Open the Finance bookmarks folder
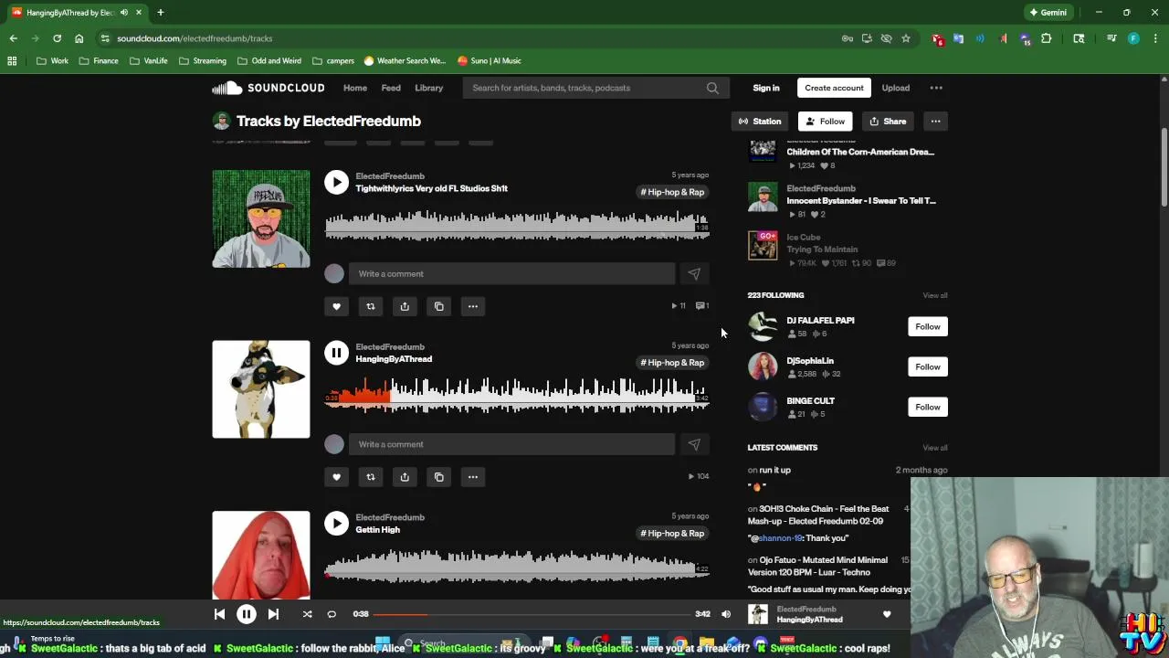 (x=99, y=60)
